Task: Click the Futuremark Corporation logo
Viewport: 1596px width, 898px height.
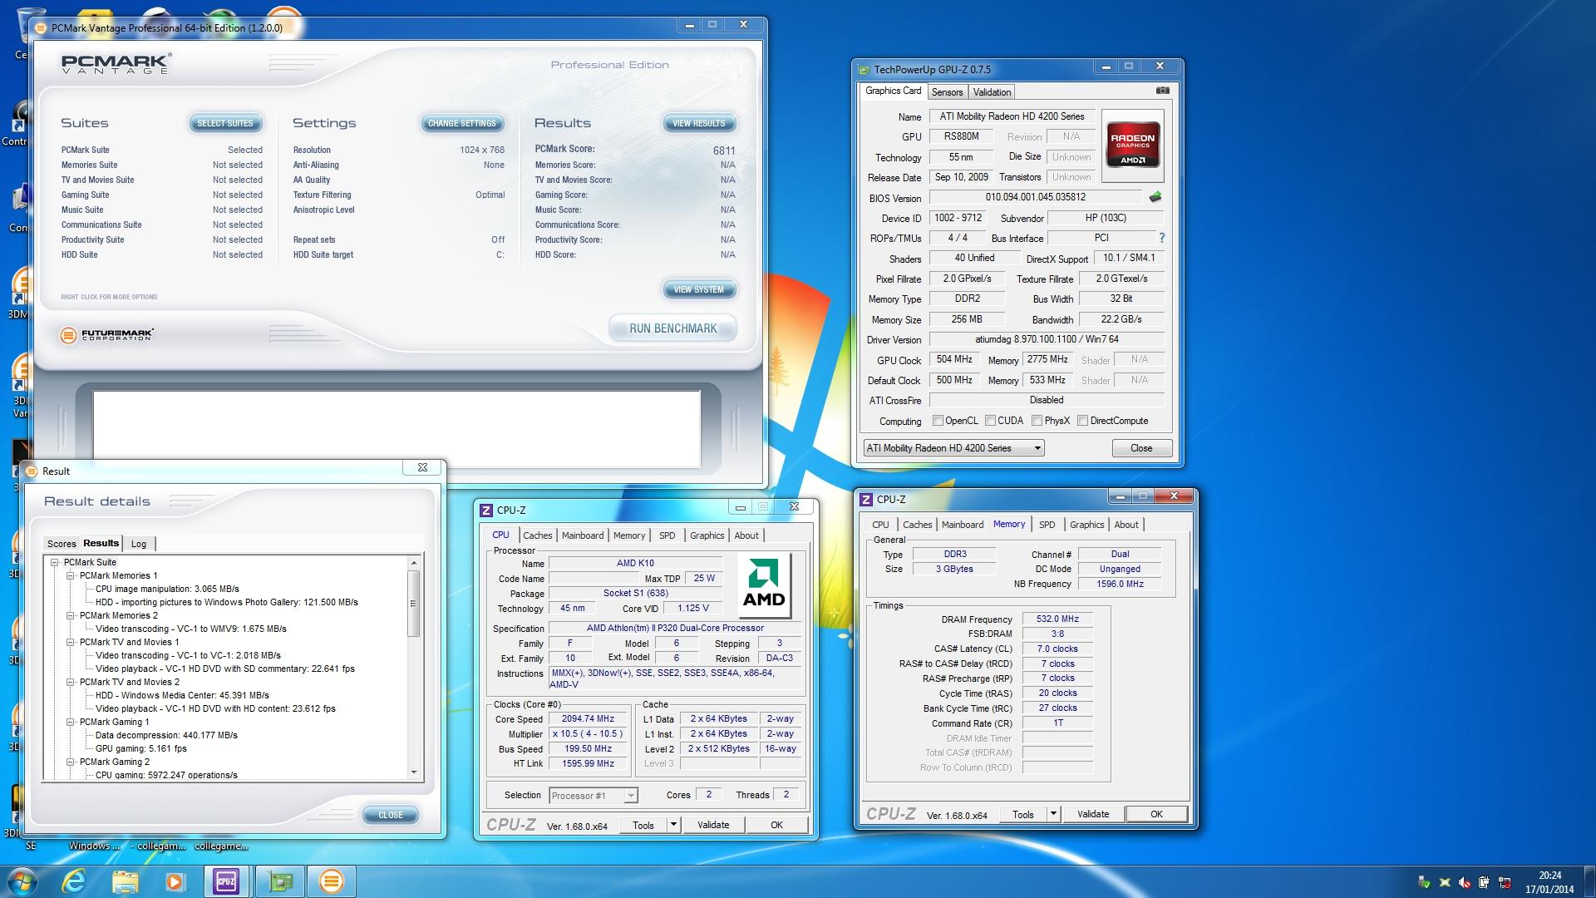Action: click(x=107, y=335)
